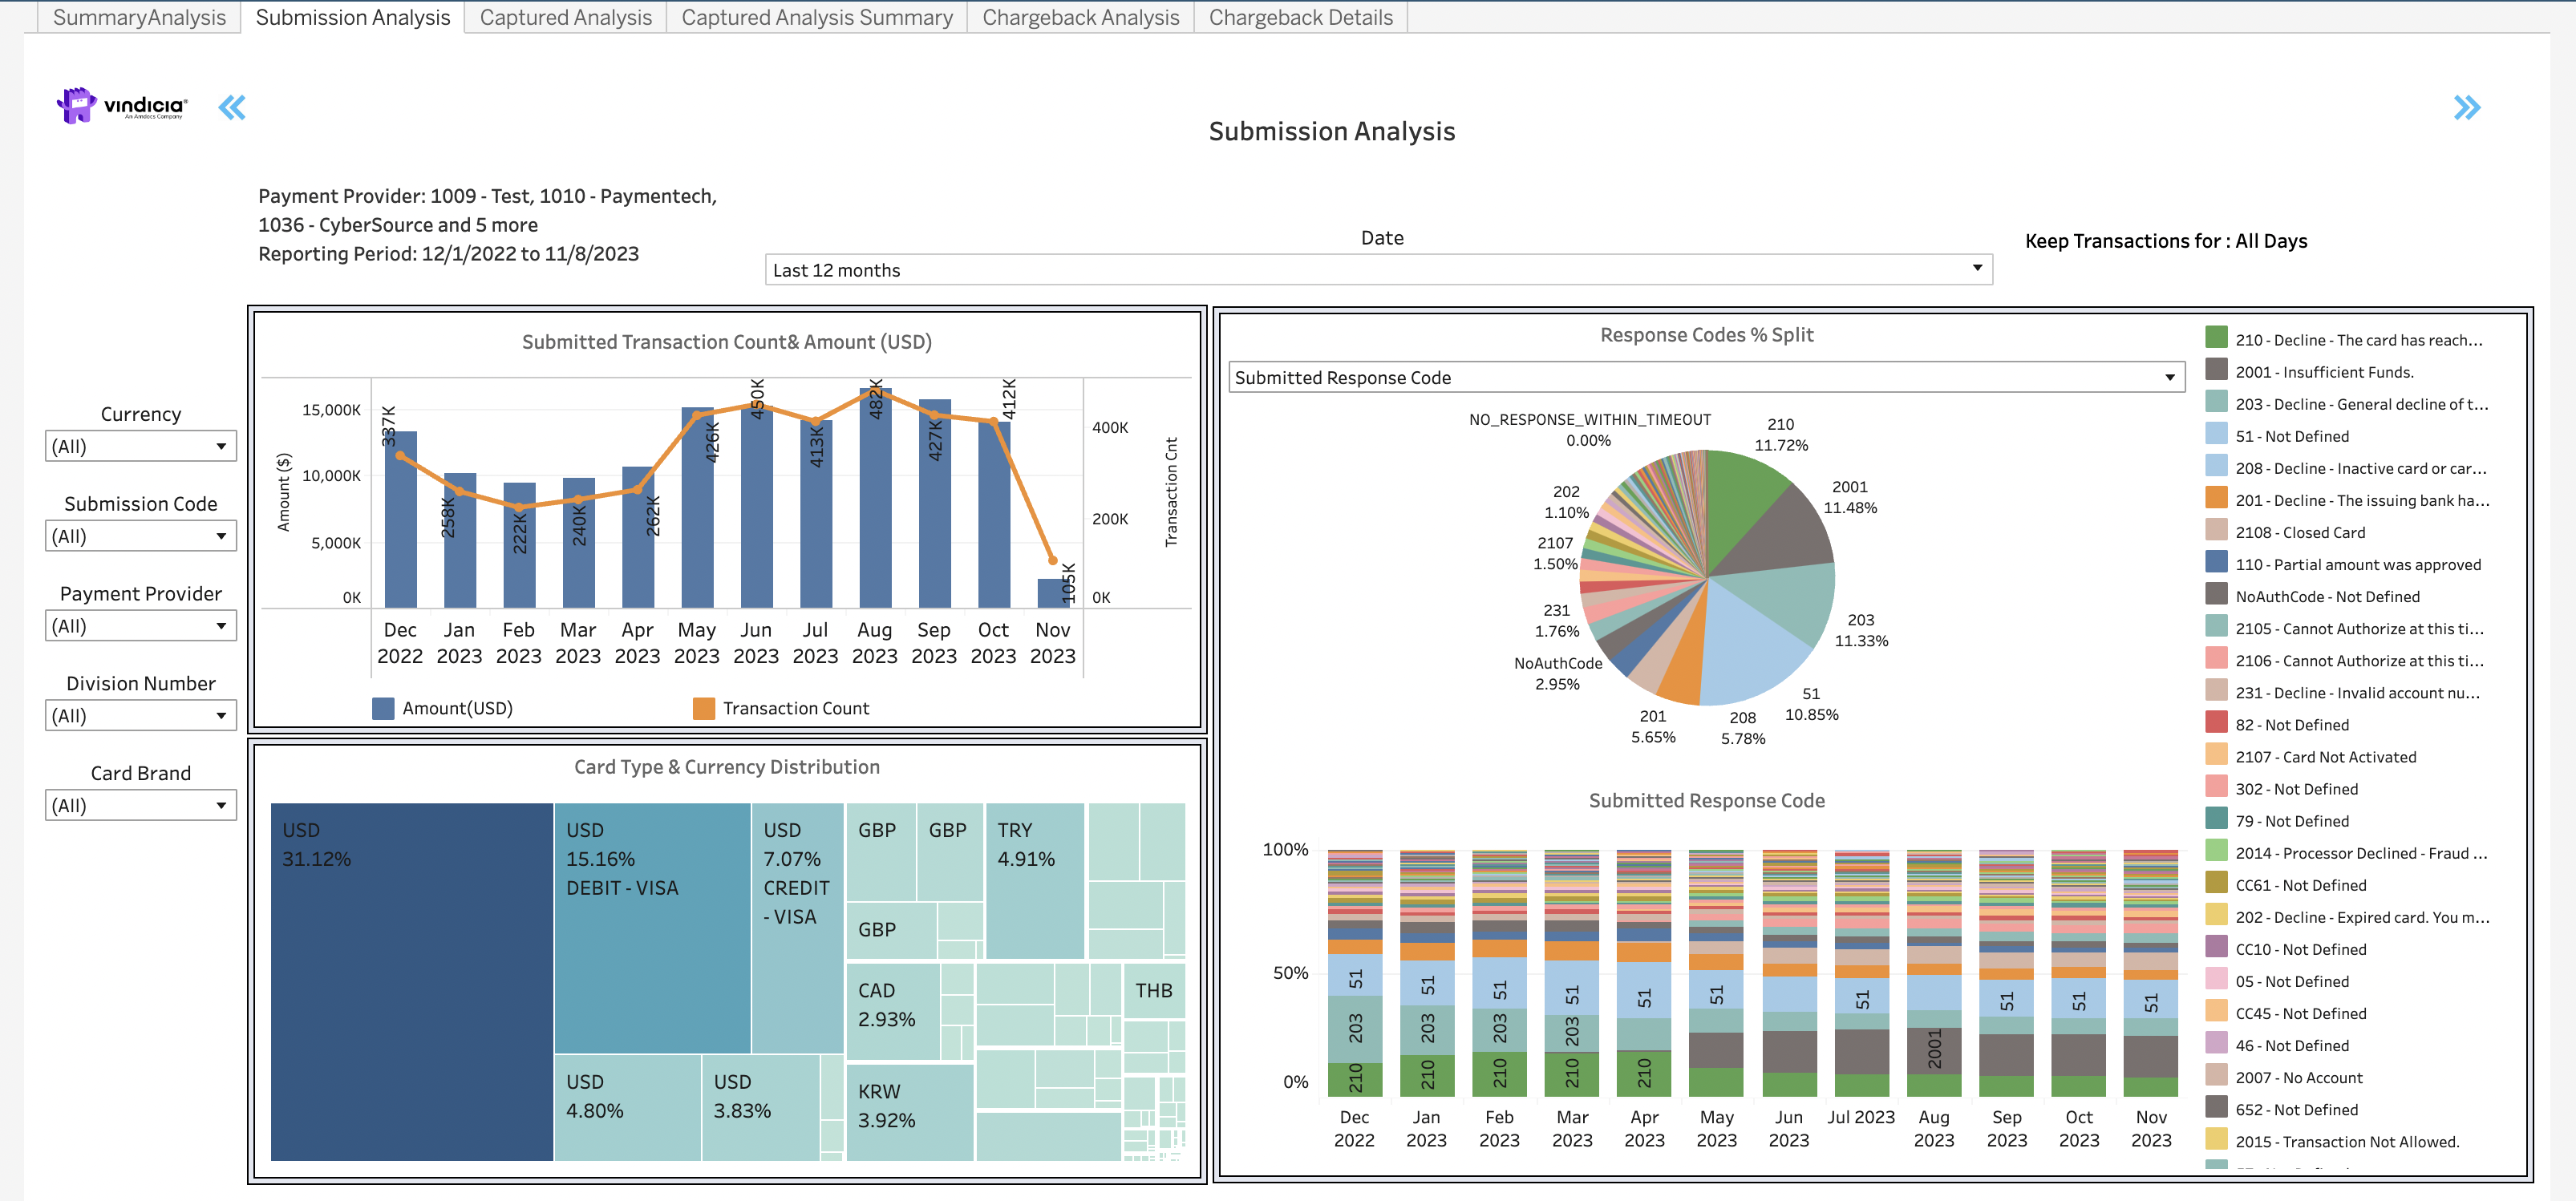Click the TRY 4.91% treemap tile
This screenshot has width=2576, height=1201.
tap(1034, 880)
